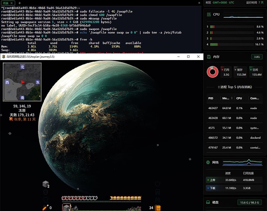Close the terminal tab in the tab bar
This screenshot has height=211, width=267.
click(11, 3)
